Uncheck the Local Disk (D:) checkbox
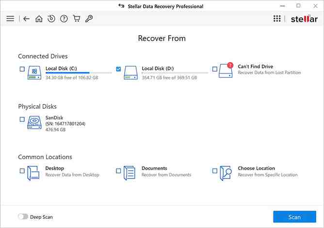 [118, 69]
